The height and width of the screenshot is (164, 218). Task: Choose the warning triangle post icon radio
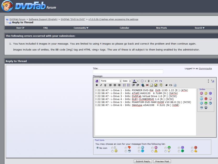(x=152, y=151)
